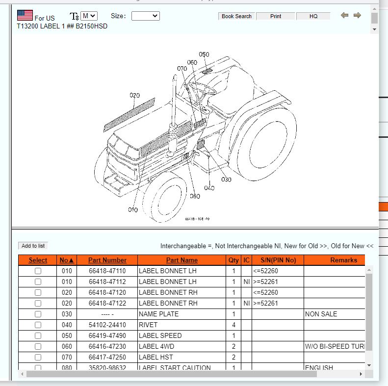Click part number 54102-24410
The width and height of the screenshot is (388, 386).
click(x=107, y=325)
